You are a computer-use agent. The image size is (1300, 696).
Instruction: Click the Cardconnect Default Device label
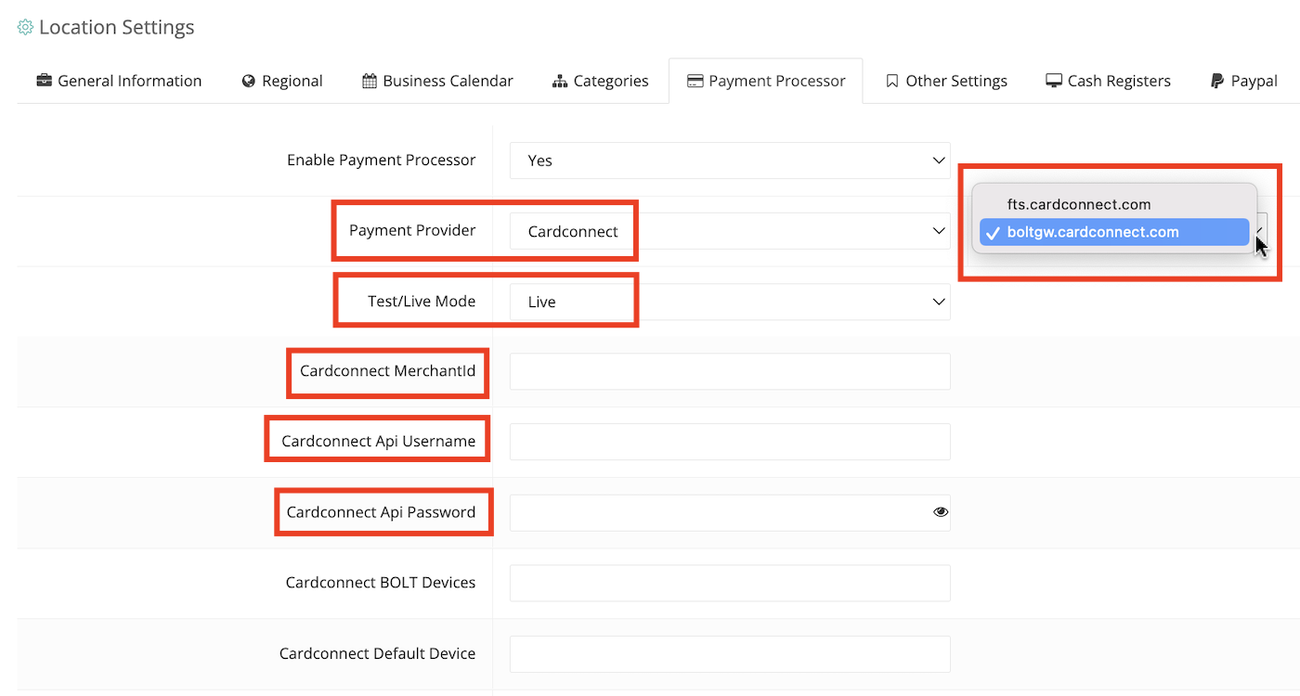point(377,652)
